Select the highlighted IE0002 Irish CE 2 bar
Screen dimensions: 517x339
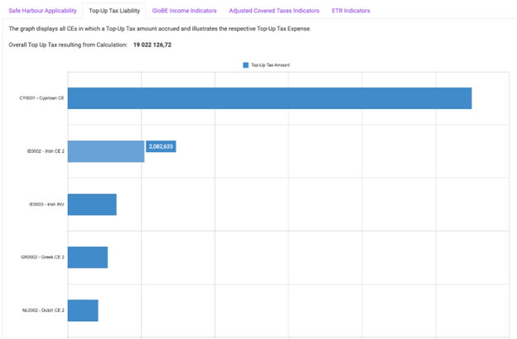(105, 151)
